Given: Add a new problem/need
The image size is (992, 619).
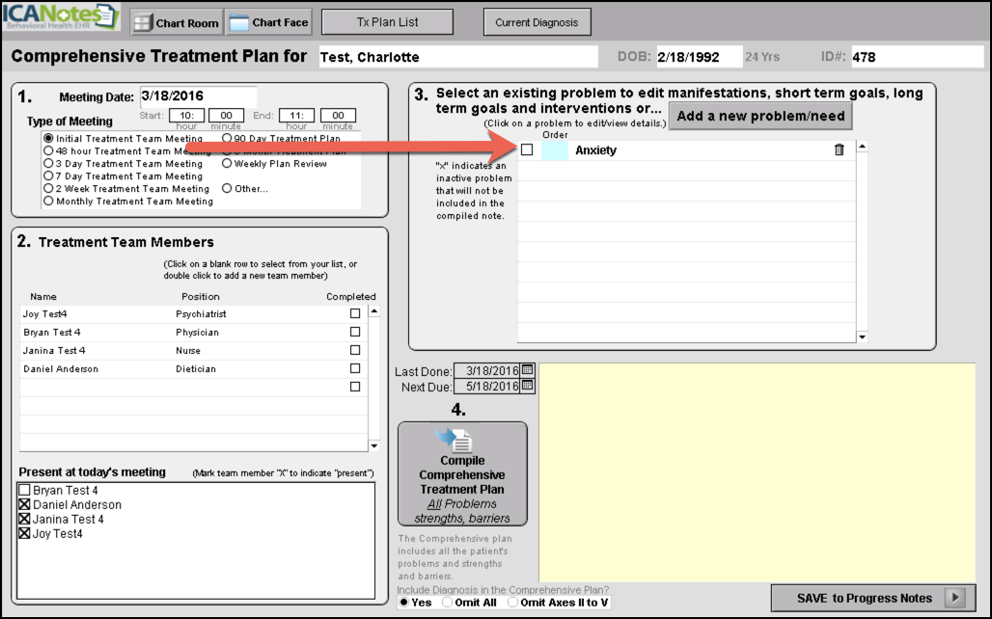Looking at the screenshot, I should point(760,116).
